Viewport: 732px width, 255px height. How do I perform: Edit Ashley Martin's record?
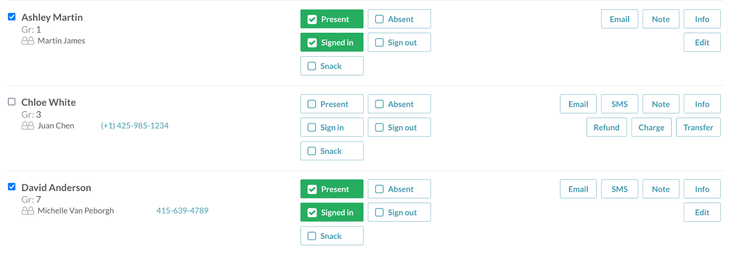(702, 42)
